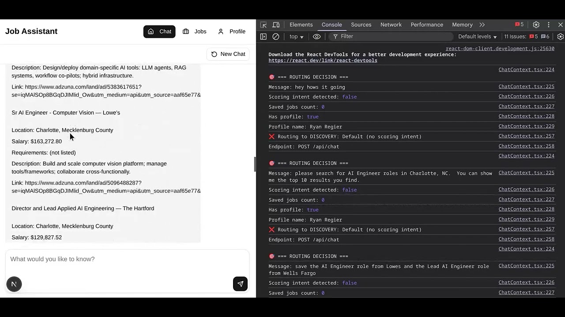Open DevTools settings gear in the tab bar
The width and height of the screenshot is (565, 317).
click(536, 25)
